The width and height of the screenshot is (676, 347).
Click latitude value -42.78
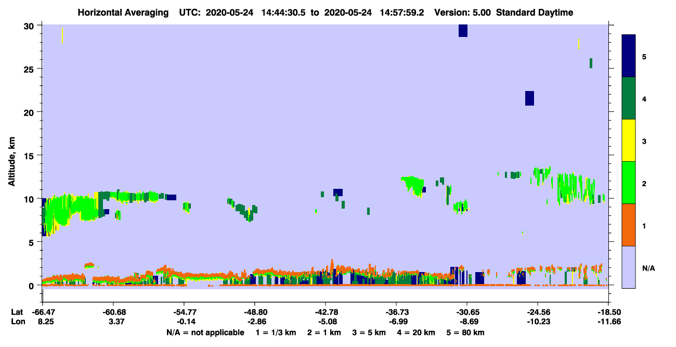pyautogui.click(x=326, y=312)
